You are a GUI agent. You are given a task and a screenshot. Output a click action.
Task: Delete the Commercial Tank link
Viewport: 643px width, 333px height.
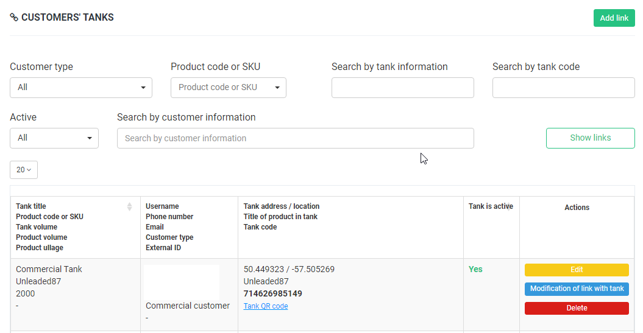[577, 308]
